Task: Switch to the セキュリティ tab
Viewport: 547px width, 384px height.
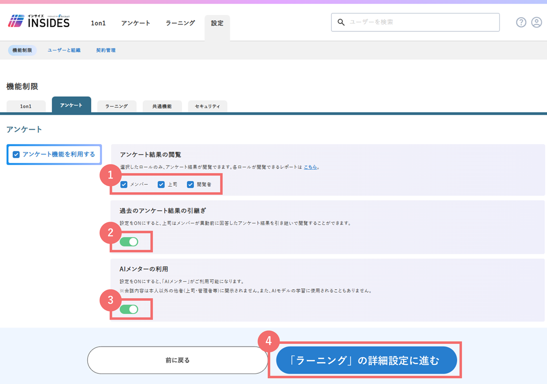Action: (x=207, y=106)
